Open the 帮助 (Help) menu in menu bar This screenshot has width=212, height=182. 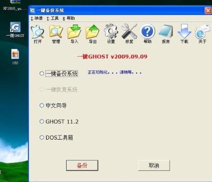coord(69,18)
